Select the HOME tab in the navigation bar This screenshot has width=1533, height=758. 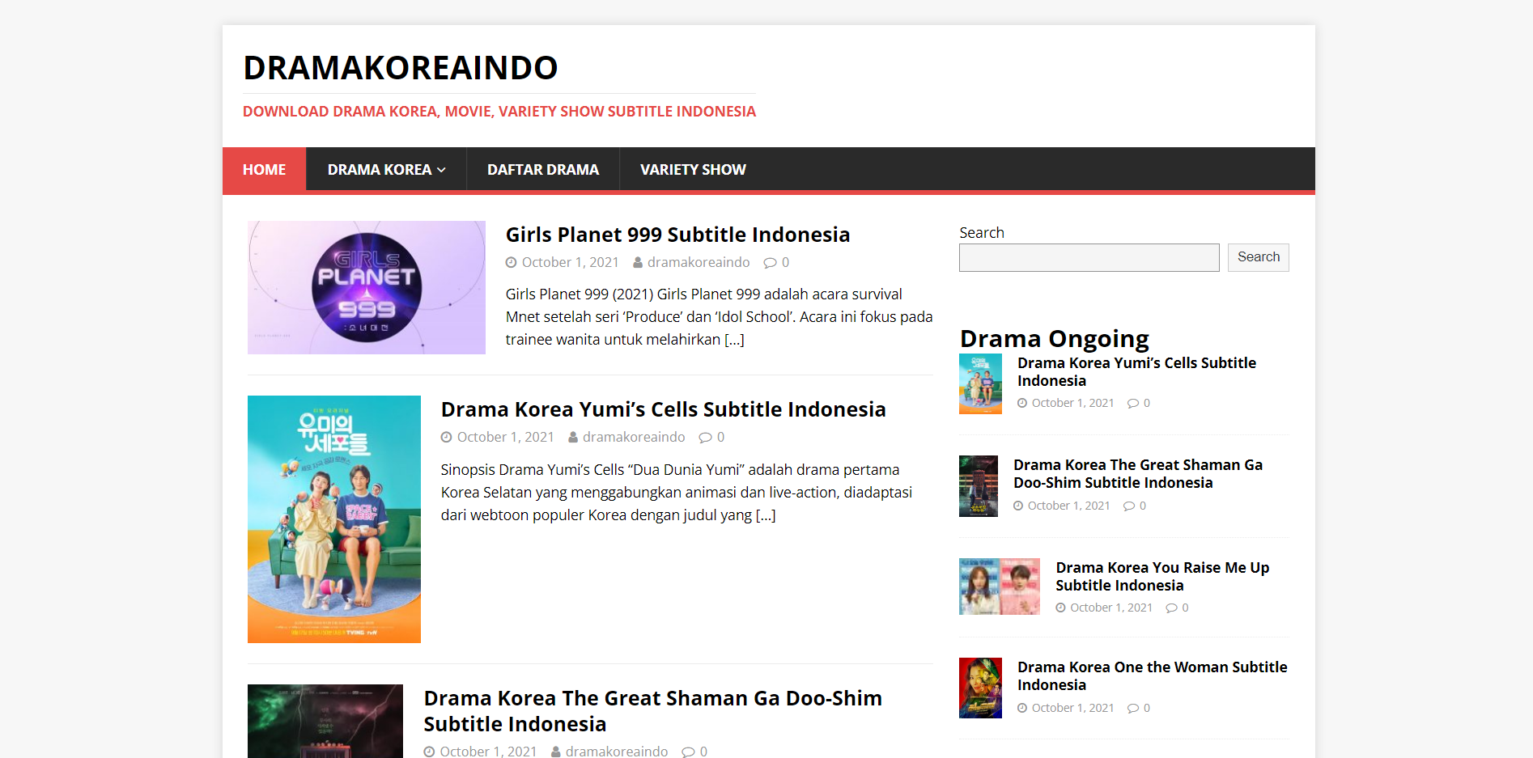(264, 169)
